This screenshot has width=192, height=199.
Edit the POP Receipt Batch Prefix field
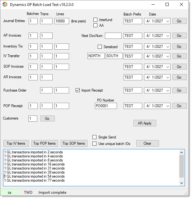tap(133, 106)
